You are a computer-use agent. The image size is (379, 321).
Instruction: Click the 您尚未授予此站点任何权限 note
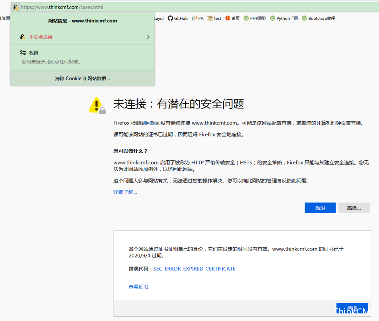(51, 62)
